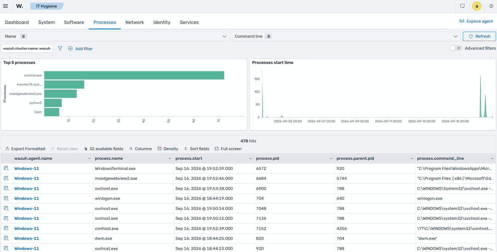Viewport: 497px width, 252px height.
Task: Click the Wazuh W. logo
Action: 20,6
